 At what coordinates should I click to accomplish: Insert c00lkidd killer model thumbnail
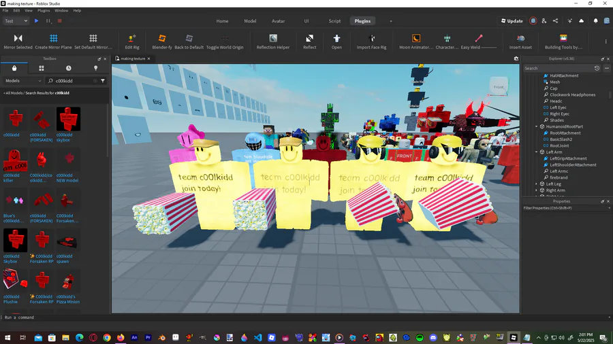[15, 160]
